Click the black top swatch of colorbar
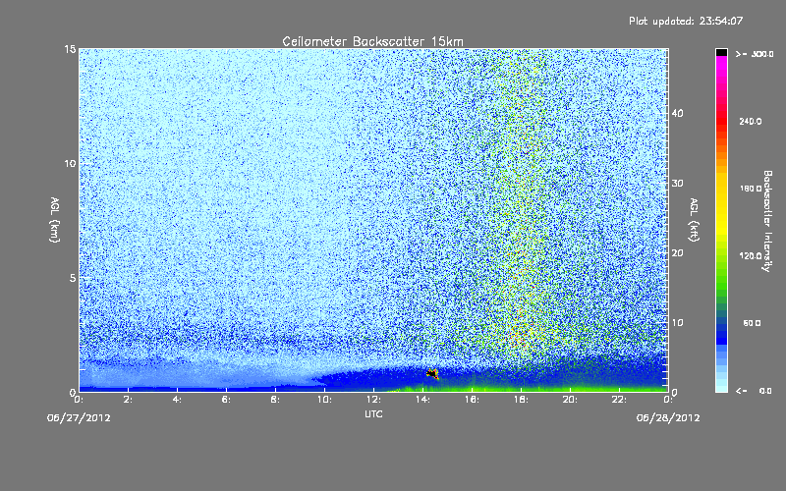The image size is (786, 491). pos(721,52)
